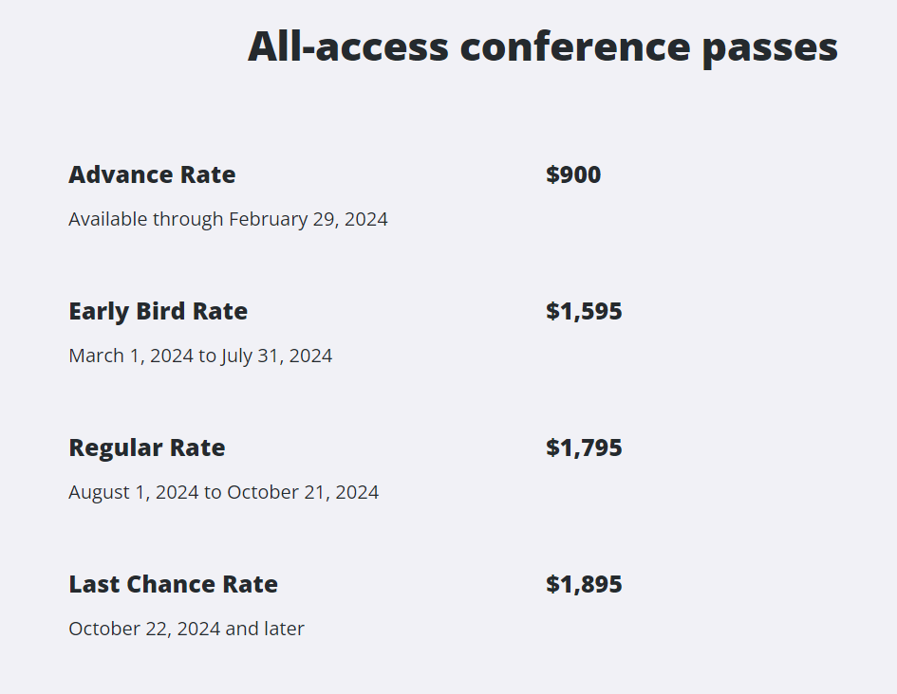Click the $1,595 price
This screenshot has width=897, height=694.
click(584, 311)
